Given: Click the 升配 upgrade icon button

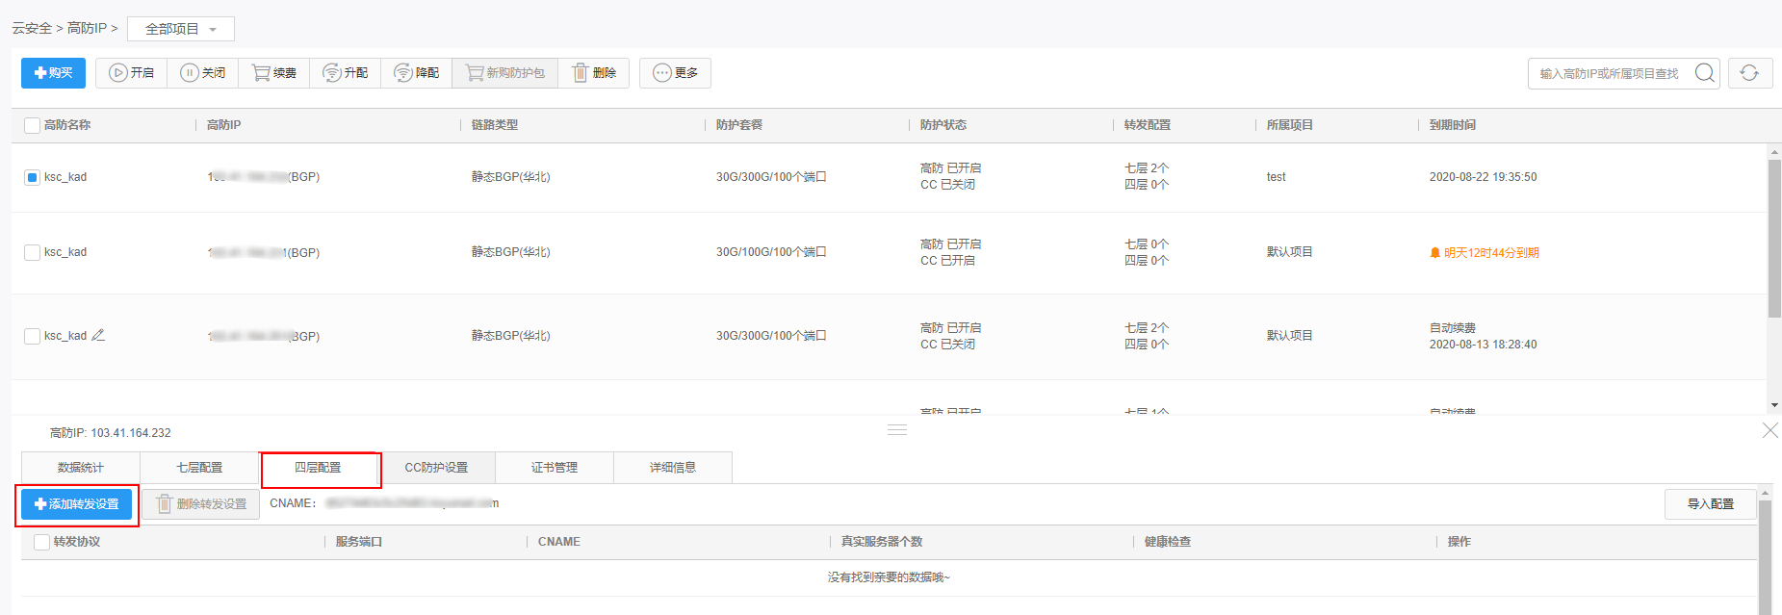Looking at the screenshot, I should 346,73.
